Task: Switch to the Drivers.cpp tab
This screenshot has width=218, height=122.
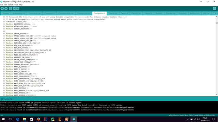Action: [113, 14]
